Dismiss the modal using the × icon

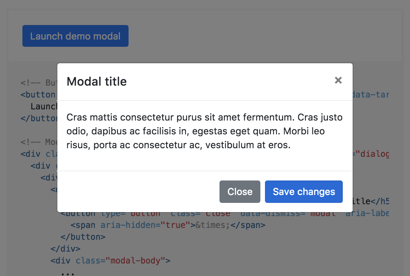pos(338,80)
